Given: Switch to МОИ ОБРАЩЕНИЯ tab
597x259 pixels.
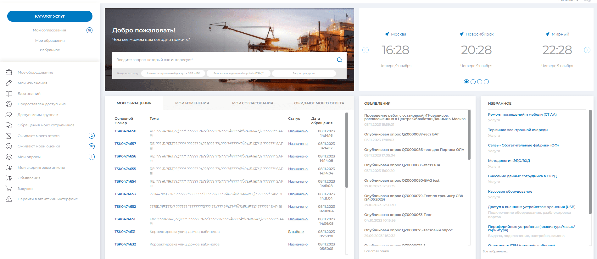Looking at the screenshot, I should tap(134, 103).
